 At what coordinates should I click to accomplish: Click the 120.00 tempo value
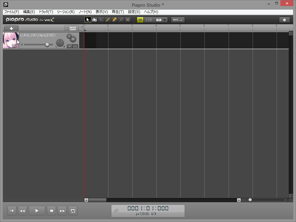144,214
